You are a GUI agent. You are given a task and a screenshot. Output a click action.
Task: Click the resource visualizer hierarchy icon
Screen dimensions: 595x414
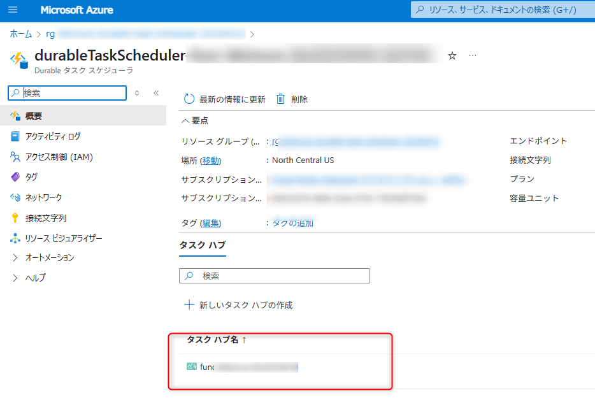[x=15, y=238]
